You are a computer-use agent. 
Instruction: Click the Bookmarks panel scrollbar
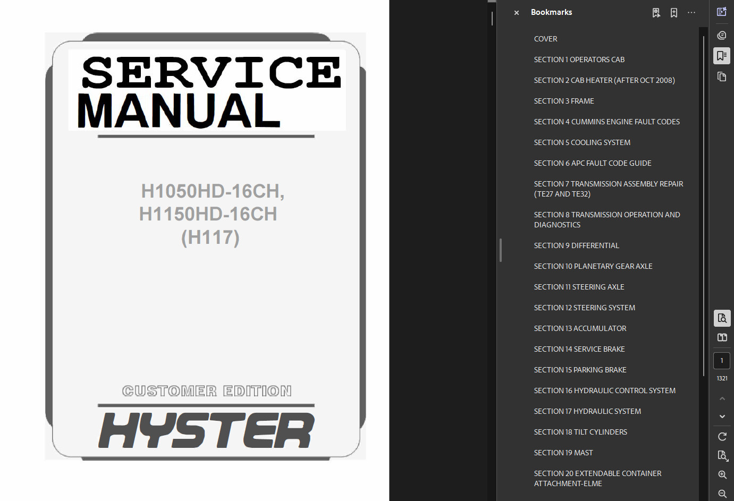point(704,206)
